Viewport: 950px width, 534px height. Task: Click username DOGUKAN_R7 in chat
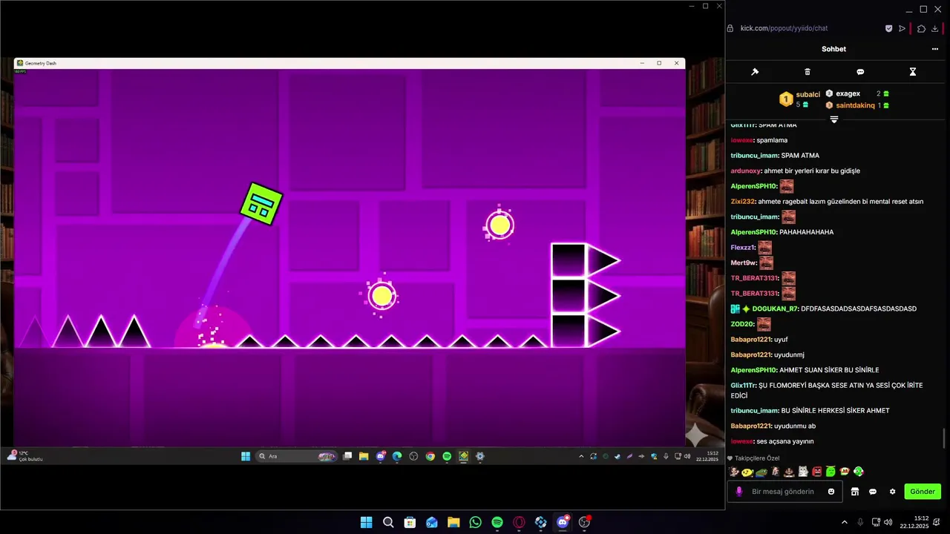pos(775,309)
